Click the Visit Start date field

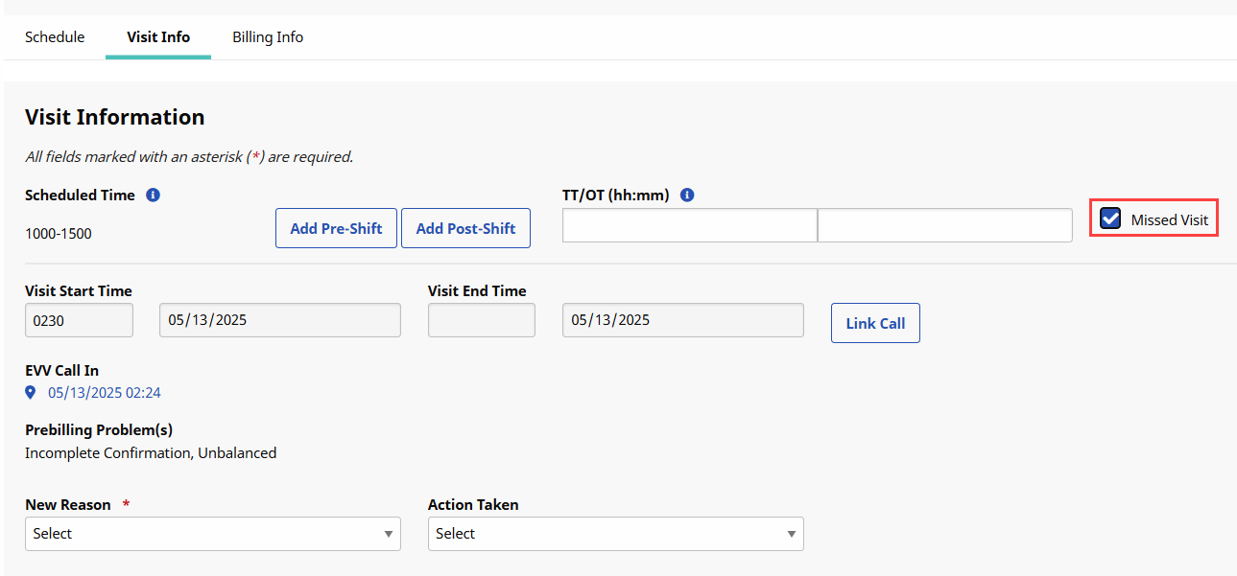click(x=279, y=321)
